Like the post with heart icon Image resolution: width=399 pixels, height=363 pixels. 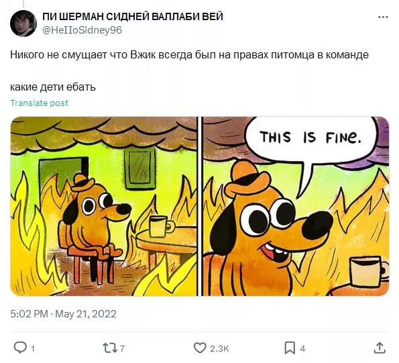point(200,348)
